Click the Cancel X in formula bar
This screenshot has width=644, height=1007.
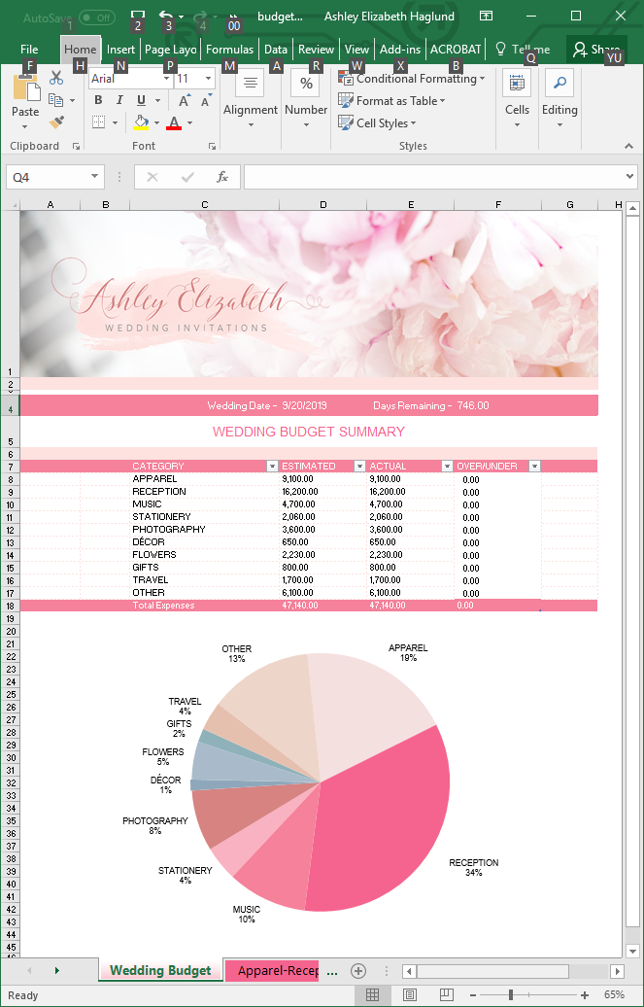pos(153,177)
